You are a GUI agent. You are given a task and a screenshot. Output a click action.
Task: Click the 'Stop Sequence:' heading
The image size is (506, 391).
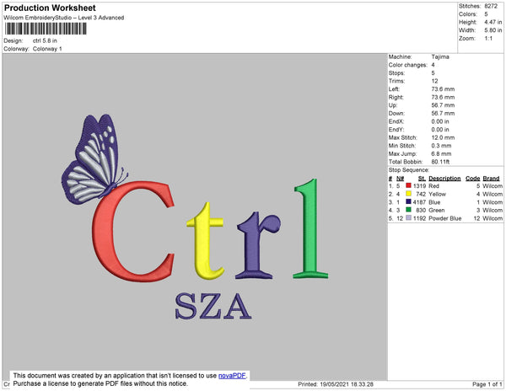point(409,170)
